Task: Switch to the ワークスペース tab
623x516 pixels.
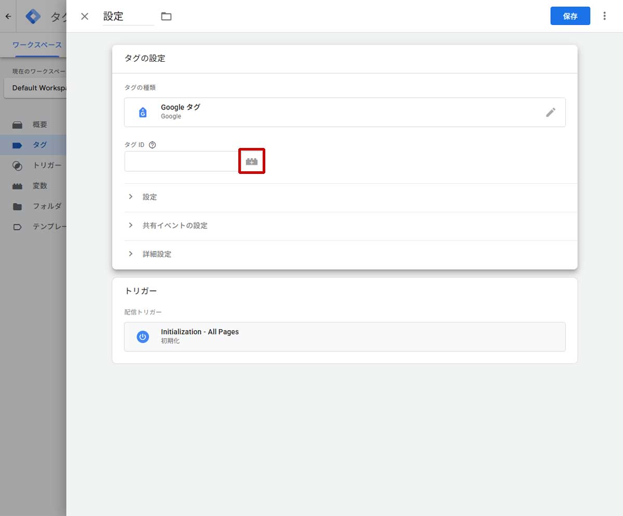Action: [x=37, y=45]
